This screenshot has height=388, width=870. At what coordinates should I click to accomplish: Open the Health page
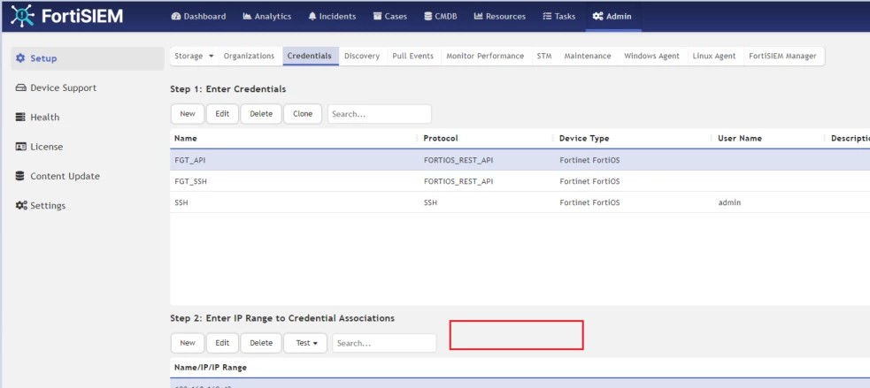[x=45, y=117]
